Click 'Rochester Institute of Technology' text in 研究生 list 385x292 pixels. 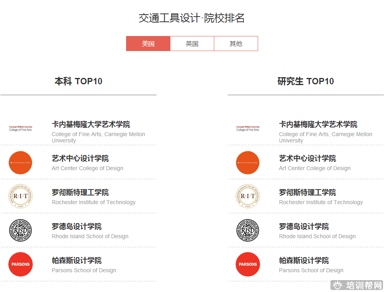point(321,202)
